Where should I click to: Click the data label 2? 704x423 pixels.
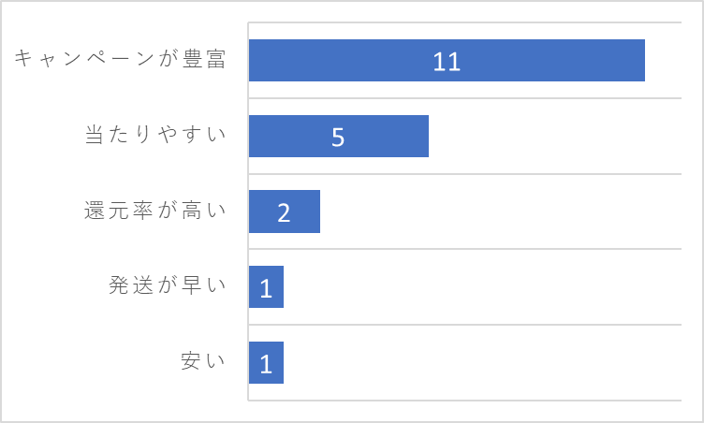(284, 212)
